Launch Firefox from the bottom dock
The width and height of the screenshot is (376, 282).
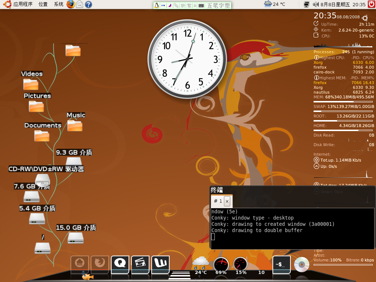[100, 264]
